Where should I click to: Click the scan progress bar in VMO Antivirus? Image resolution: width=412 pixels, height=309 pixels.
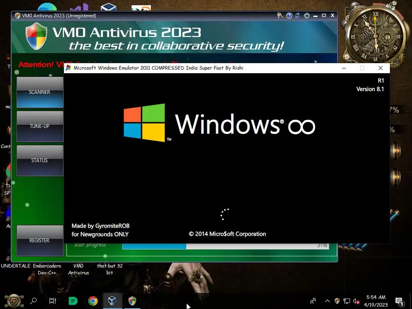coord(225,246)
